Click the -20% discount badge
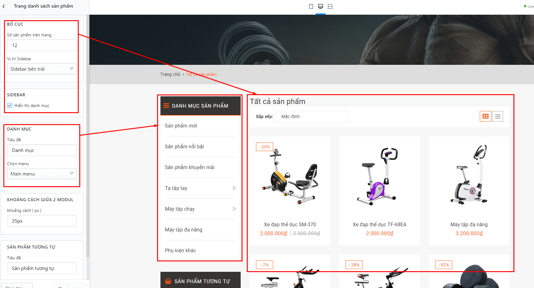Screen dimensions: 534x288 [265, 147]
